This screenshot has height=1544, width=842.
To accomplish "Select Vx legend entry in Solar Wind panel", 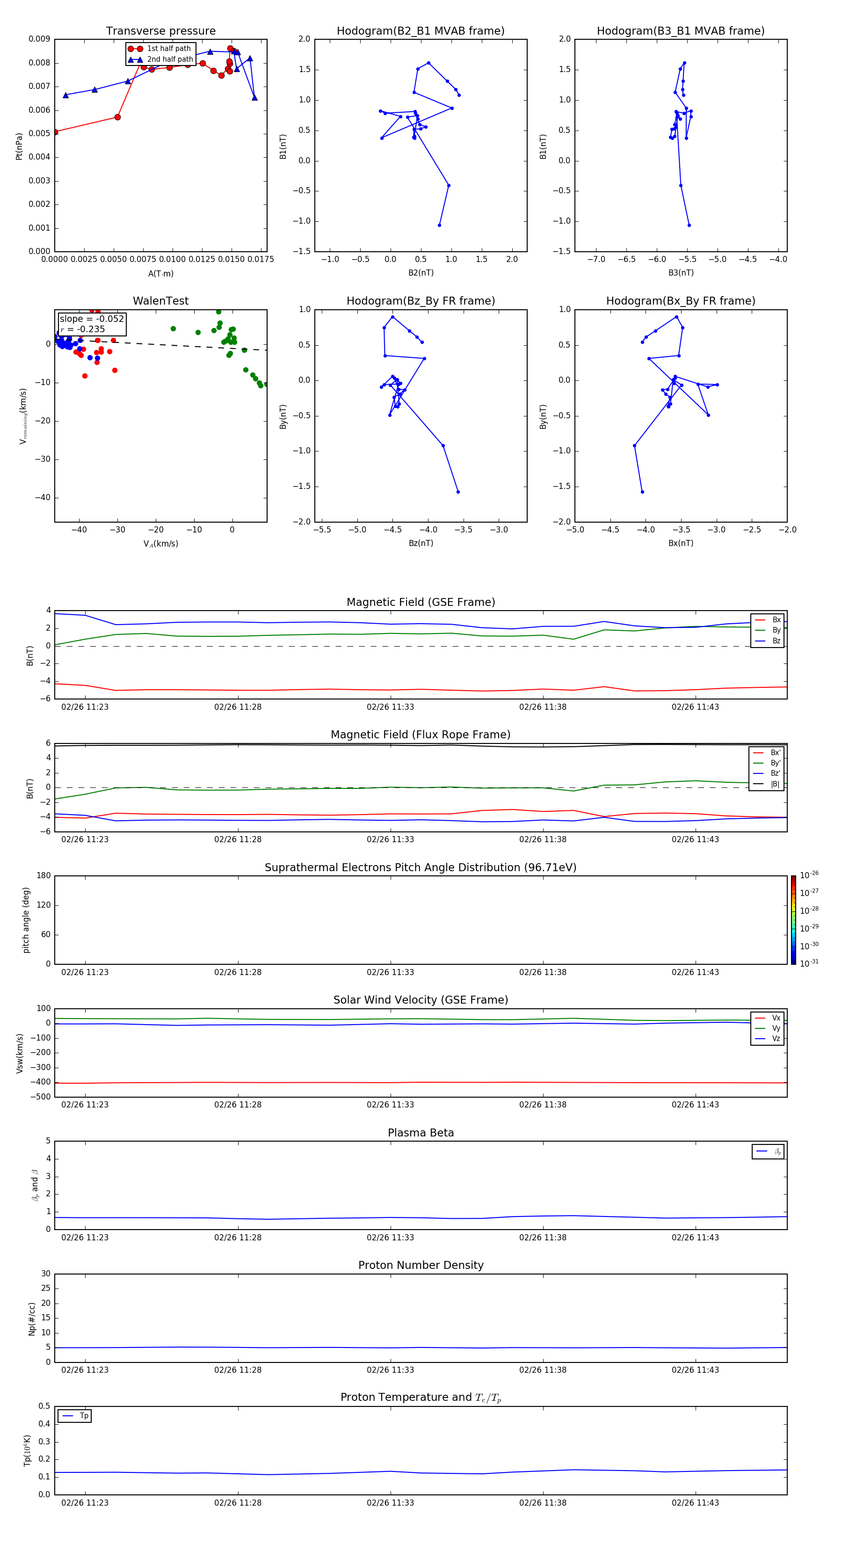I will (x=768, y=1019).
